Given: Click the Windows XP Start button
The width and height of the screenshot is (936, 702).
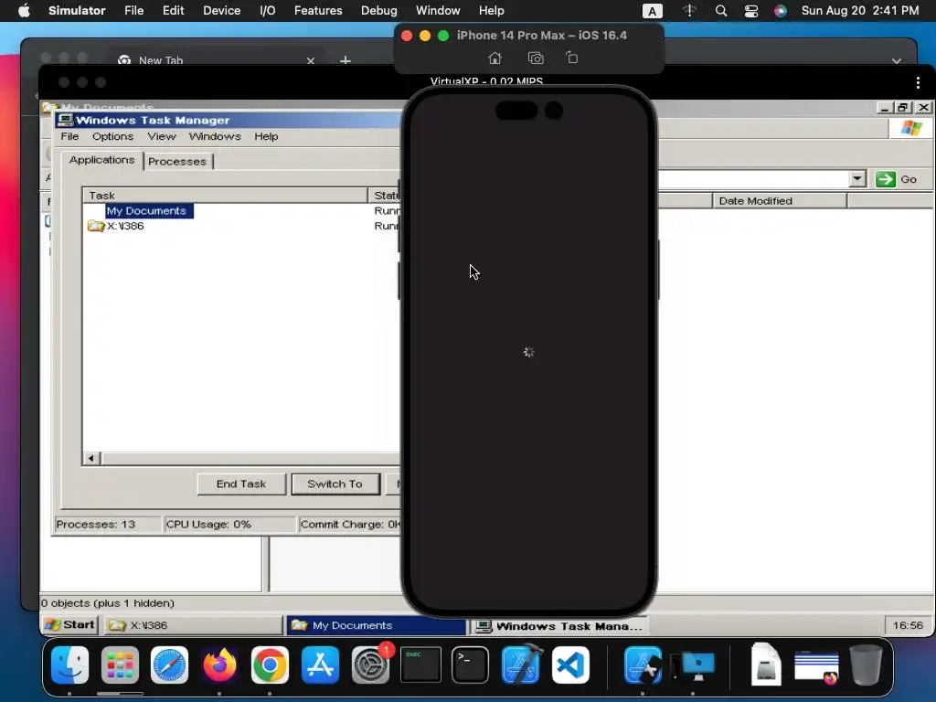Looking at the screenshot, I should (70, 625).
